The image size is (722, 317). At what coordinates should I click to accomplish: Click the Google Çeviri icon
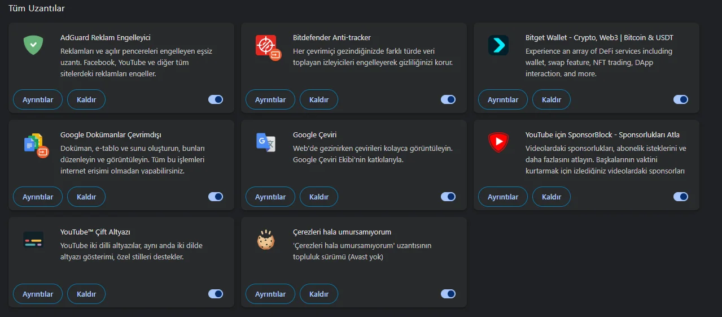point(266,142)
